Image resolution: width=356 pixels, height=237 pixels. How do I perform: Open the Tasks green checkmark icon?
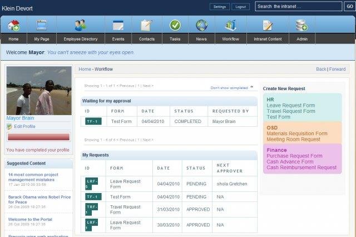175,25
